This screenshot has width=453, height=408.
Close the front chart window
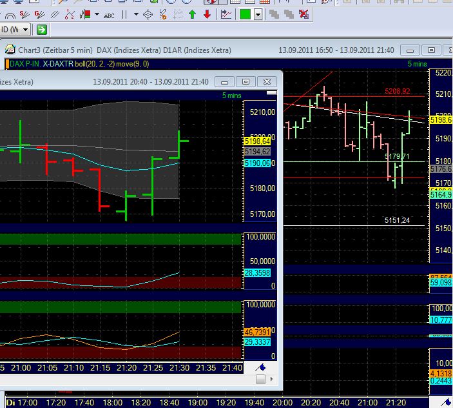267,82
